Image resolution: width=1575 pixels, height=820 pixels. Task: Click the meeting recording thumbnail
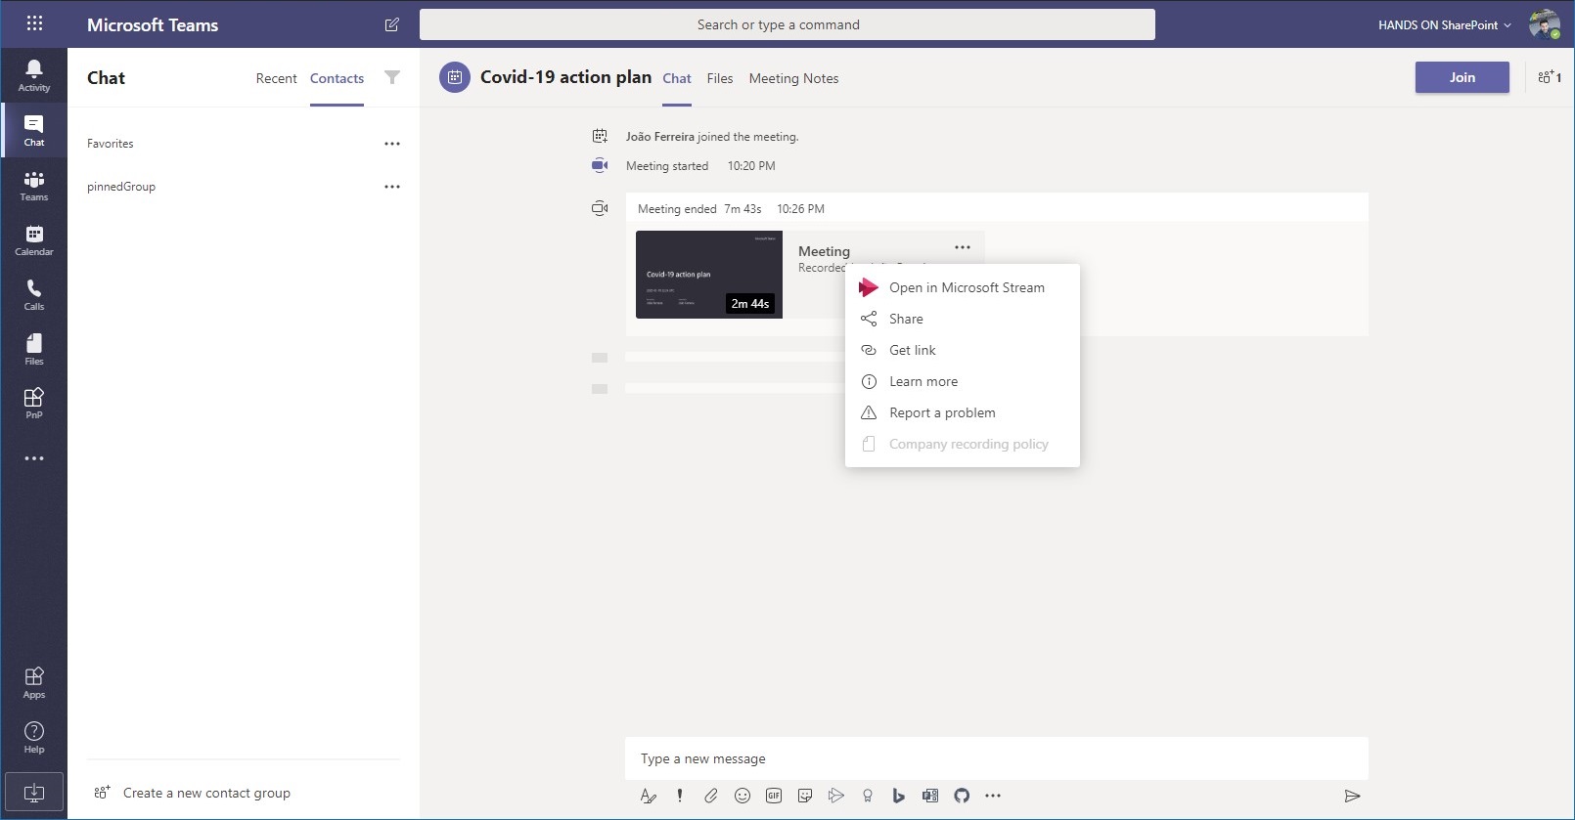(708, 275)
